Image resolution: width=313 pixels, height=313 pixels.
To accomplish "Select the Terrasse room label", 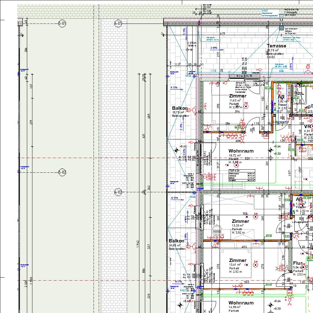I will coord(276,46).
